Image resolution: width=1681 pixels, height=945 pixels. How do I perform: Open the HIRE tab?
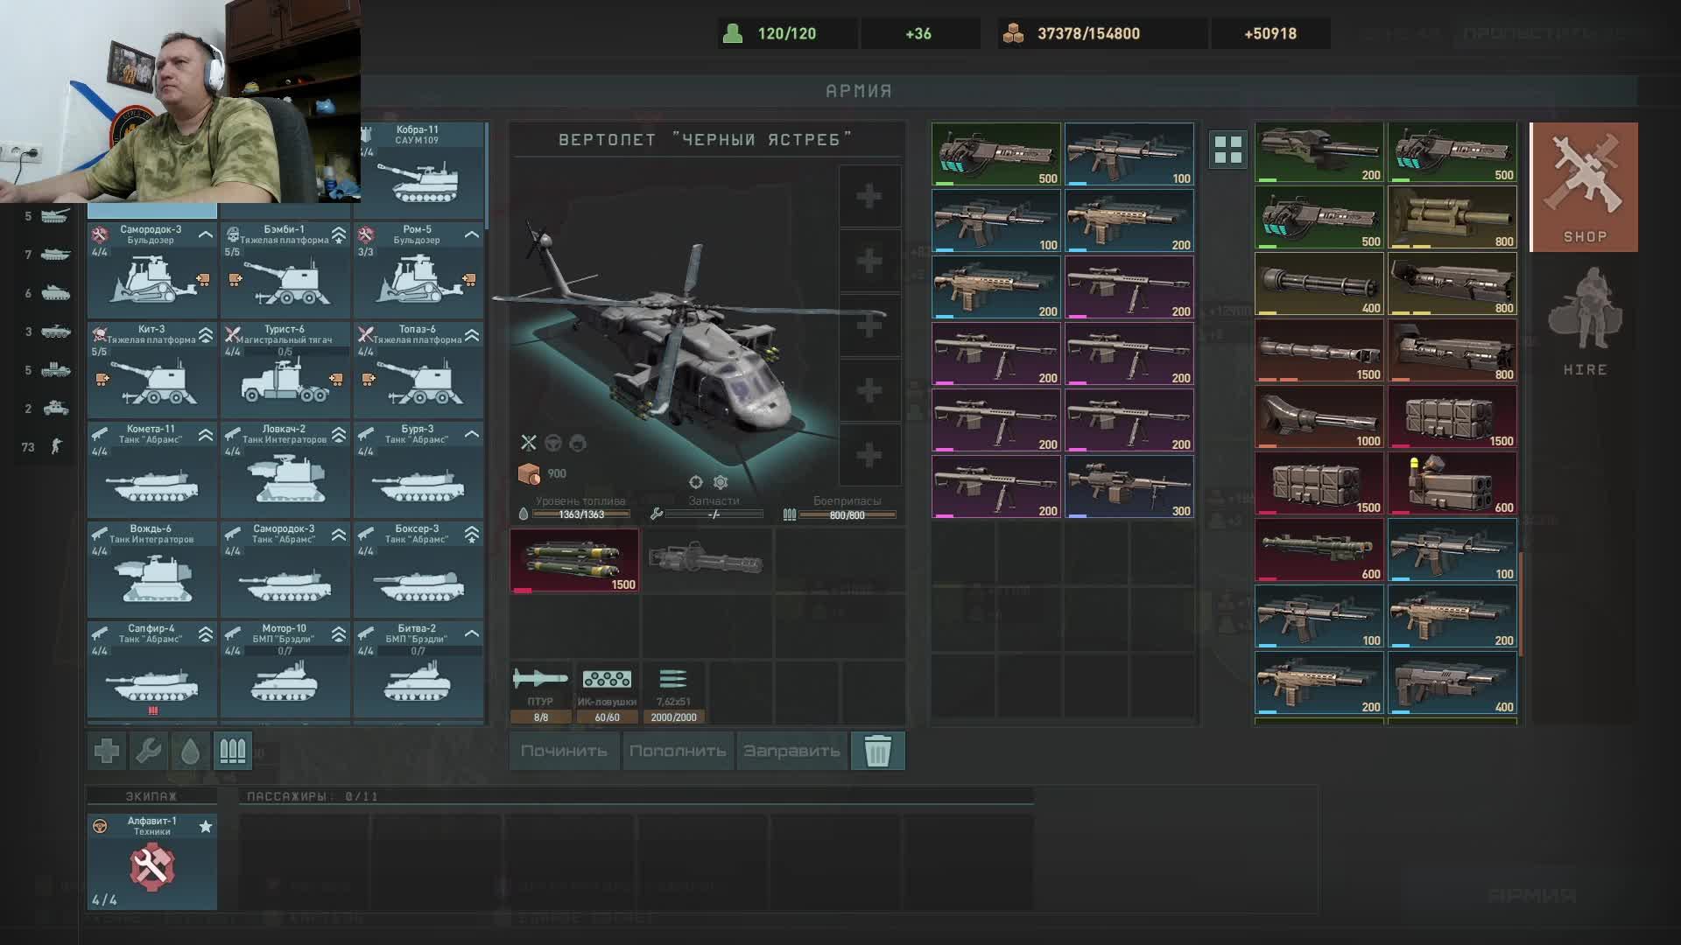(1585, 322)
